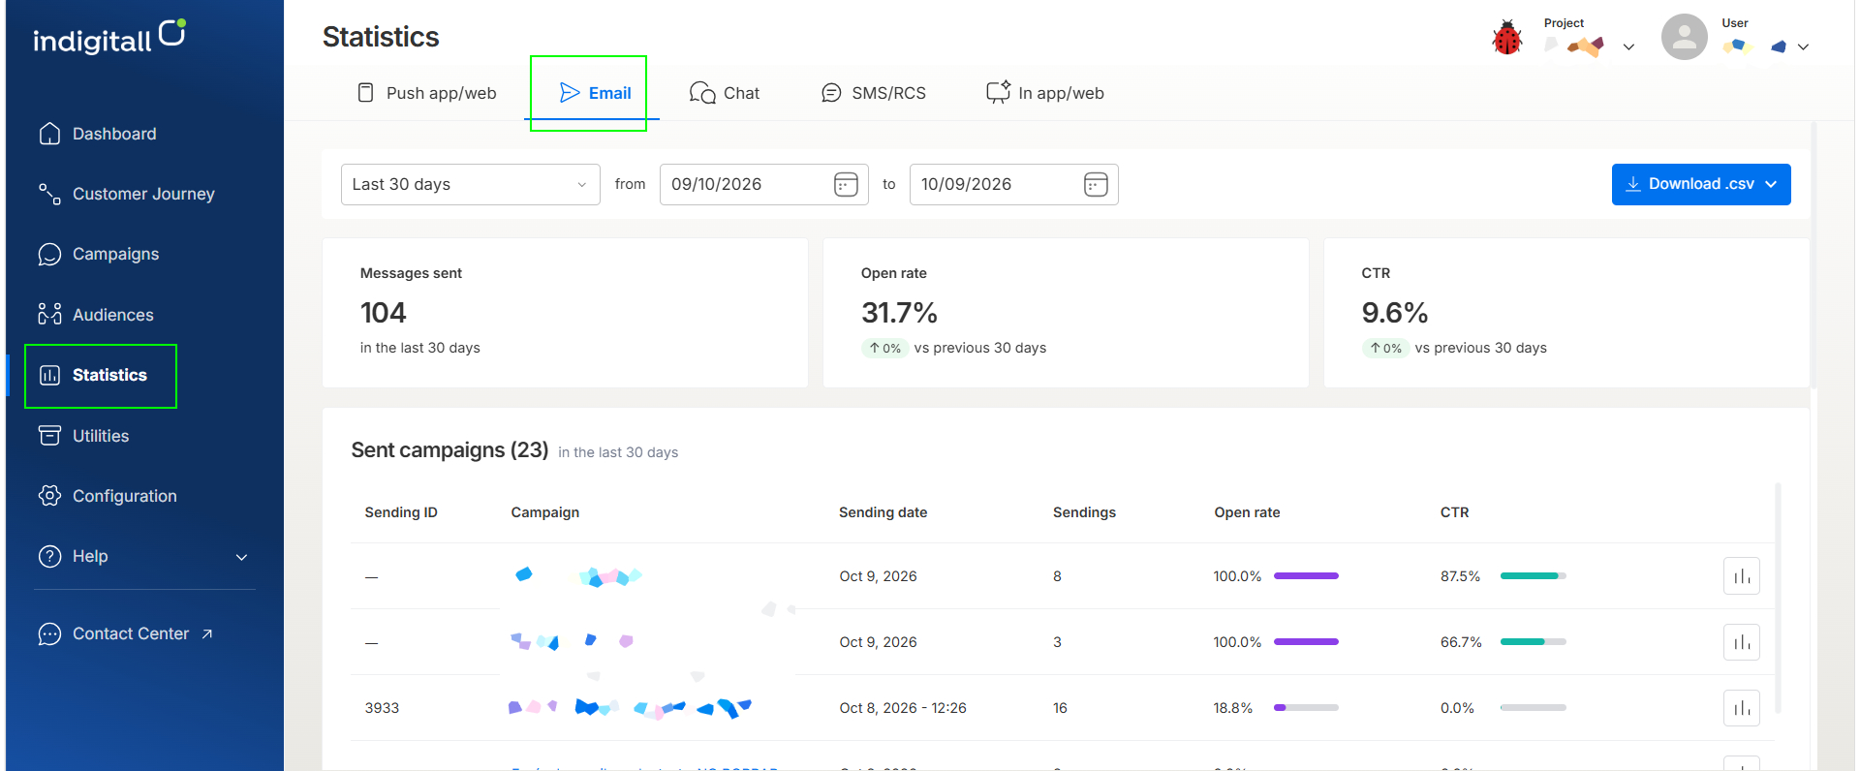Screen dimensions: 1860x771
Task: Open Contact Center external link
Action: [x=125, y=633]
